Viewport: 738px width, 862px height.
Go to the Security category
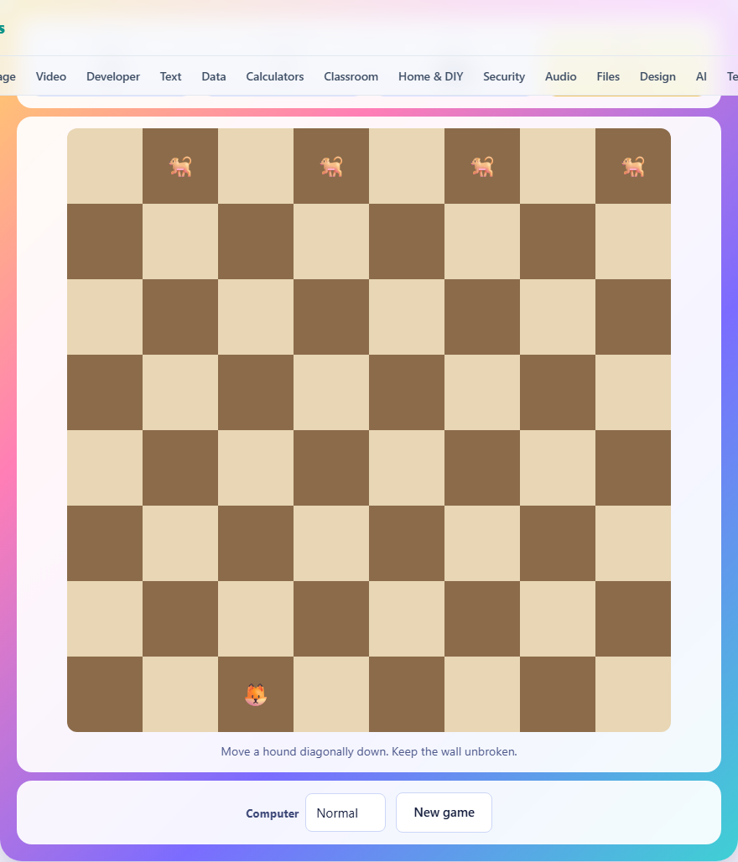click(504, 76)
